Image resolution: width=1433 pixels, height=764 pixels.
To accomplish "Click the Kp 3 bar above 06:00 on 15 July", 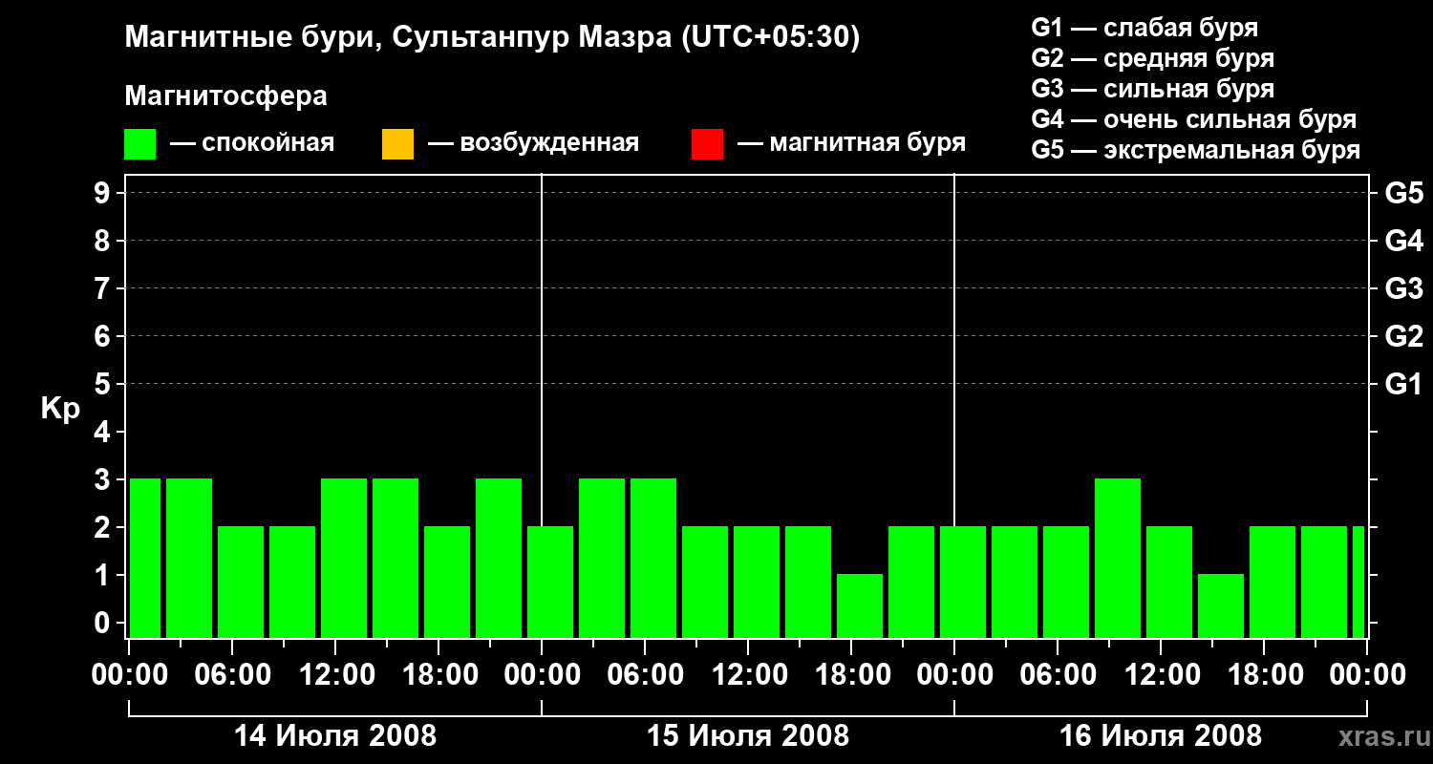I will click(x=653, y=558).
